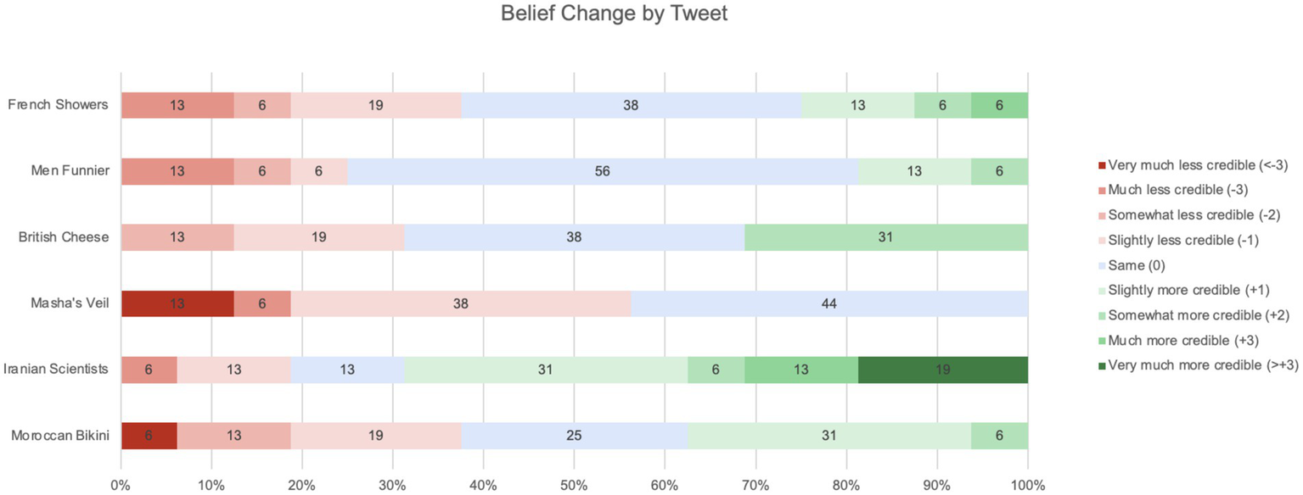Select the 'Same (0)' legend color square
Screen dimensions: 1303x495
[1103, 265]
